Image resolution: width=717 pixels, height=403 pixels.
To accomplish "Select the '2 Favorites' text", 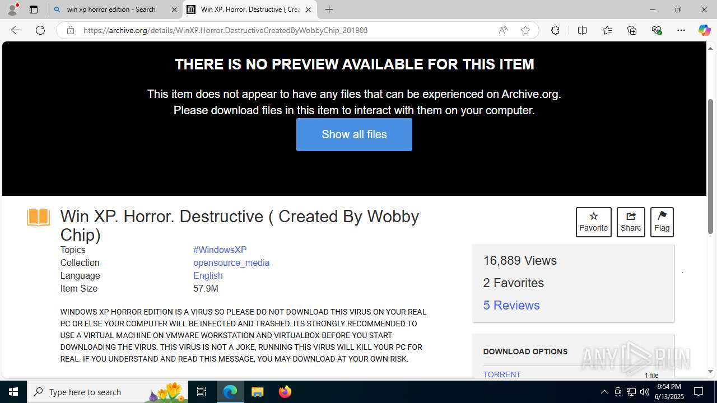I will tap(513, 283).
